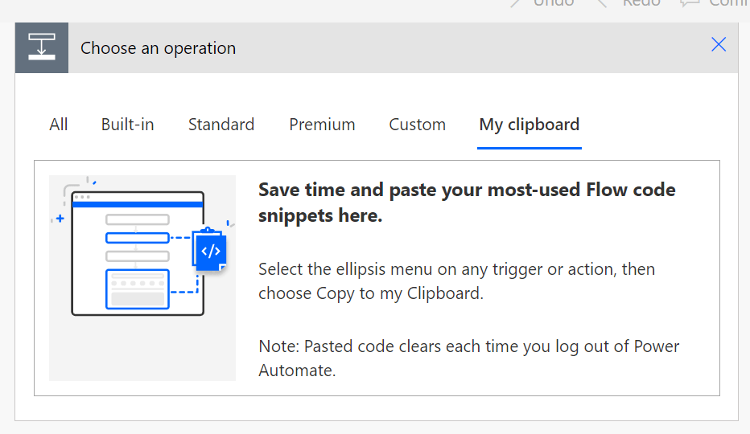
Task: Click the Select the ellipsis menu instruction text
Action: pyautogui.click(x=456, y=280)
